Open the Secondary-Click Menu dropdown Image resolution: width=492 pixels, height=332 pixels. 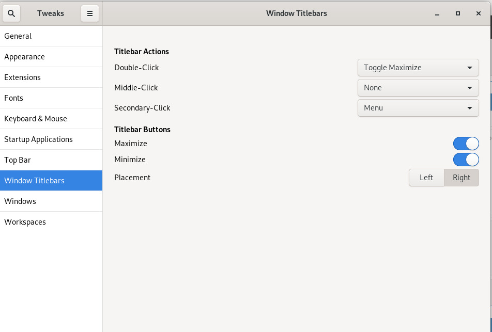click(418, 108)
